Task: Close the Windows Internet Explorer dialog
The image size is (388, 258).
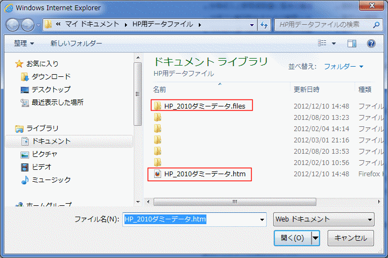Action: 372,5
